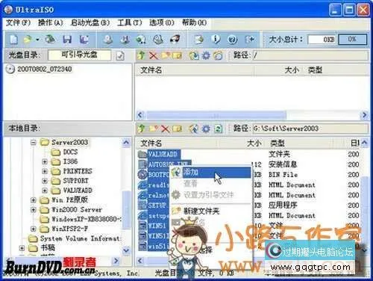The width and height of the screenshot is (373, 281).
Task: Expand the PRINTERS folder node
Action: click(x=45, y=171)
